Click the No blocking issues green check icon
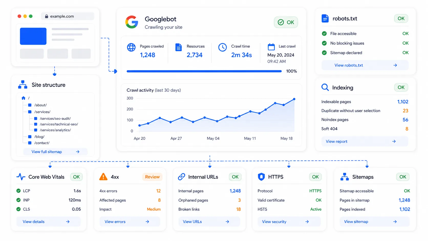Viewport: 428px width, 241px height. pos(324,43)
